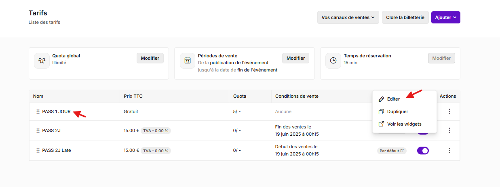
Task: Toggle the PASS 2J Late activation switch
Action: click(423, 151)
